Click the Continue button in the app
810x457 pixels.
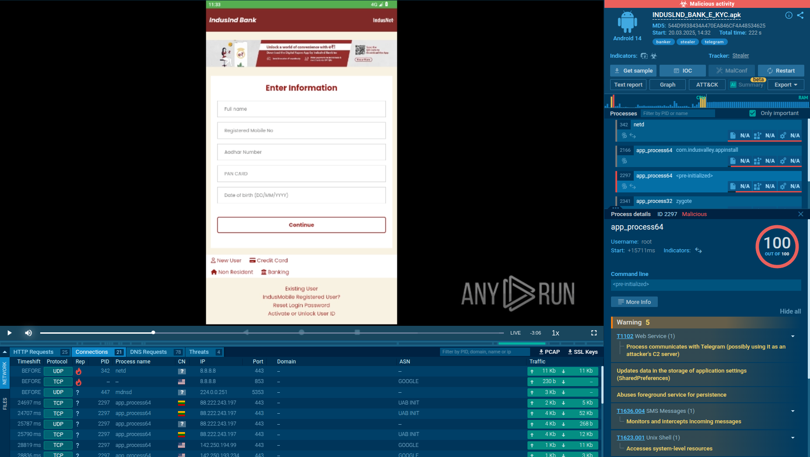click(x=301, y=225)
